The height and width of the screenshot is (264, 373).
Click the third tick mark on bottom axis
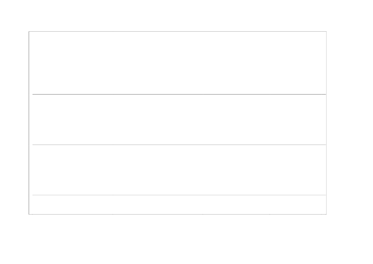coord(203,215)
